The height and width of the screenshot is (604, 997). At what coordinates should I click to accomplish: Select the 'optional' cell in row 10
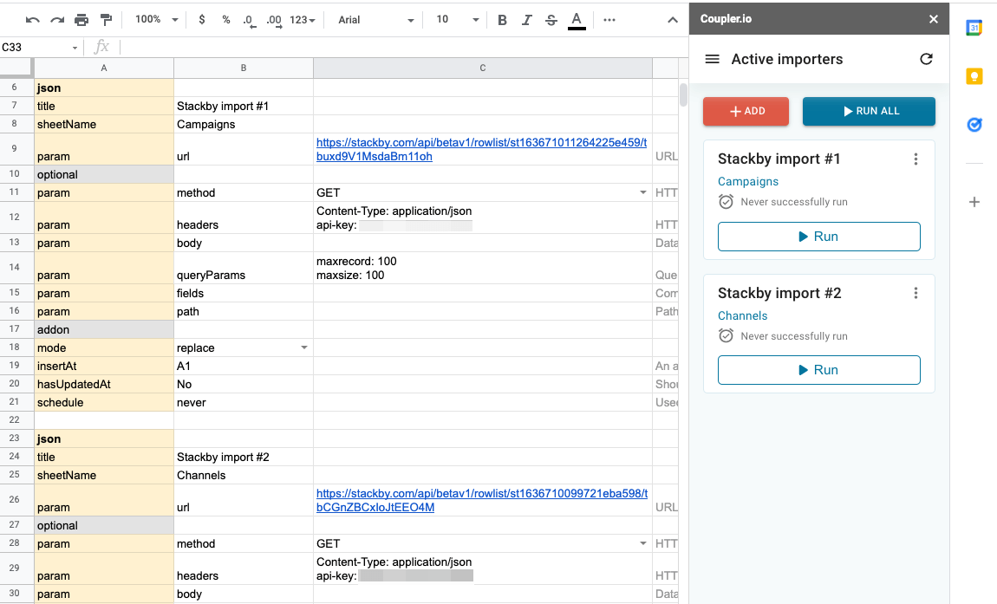coord(104,175)
